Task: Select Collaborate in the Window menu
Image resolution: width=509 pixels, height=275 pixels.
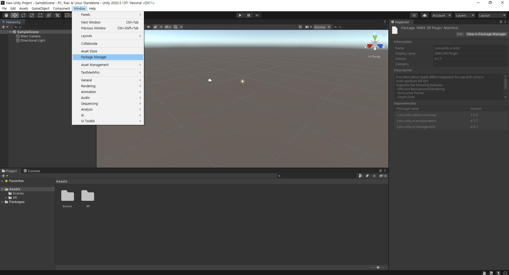Action: (108, 44)
